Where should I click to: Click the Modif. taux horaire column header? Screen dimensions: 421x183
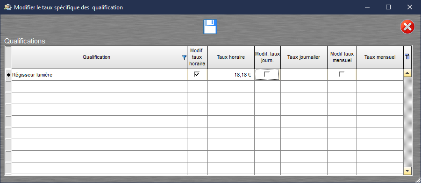tap(197, 57)
